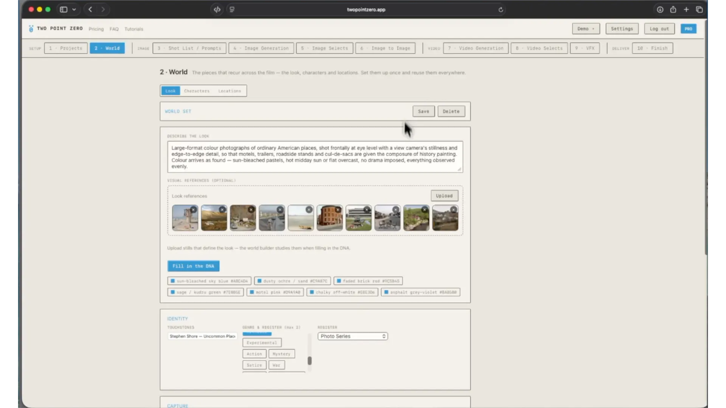Select the faded brick red color chip

368,281
